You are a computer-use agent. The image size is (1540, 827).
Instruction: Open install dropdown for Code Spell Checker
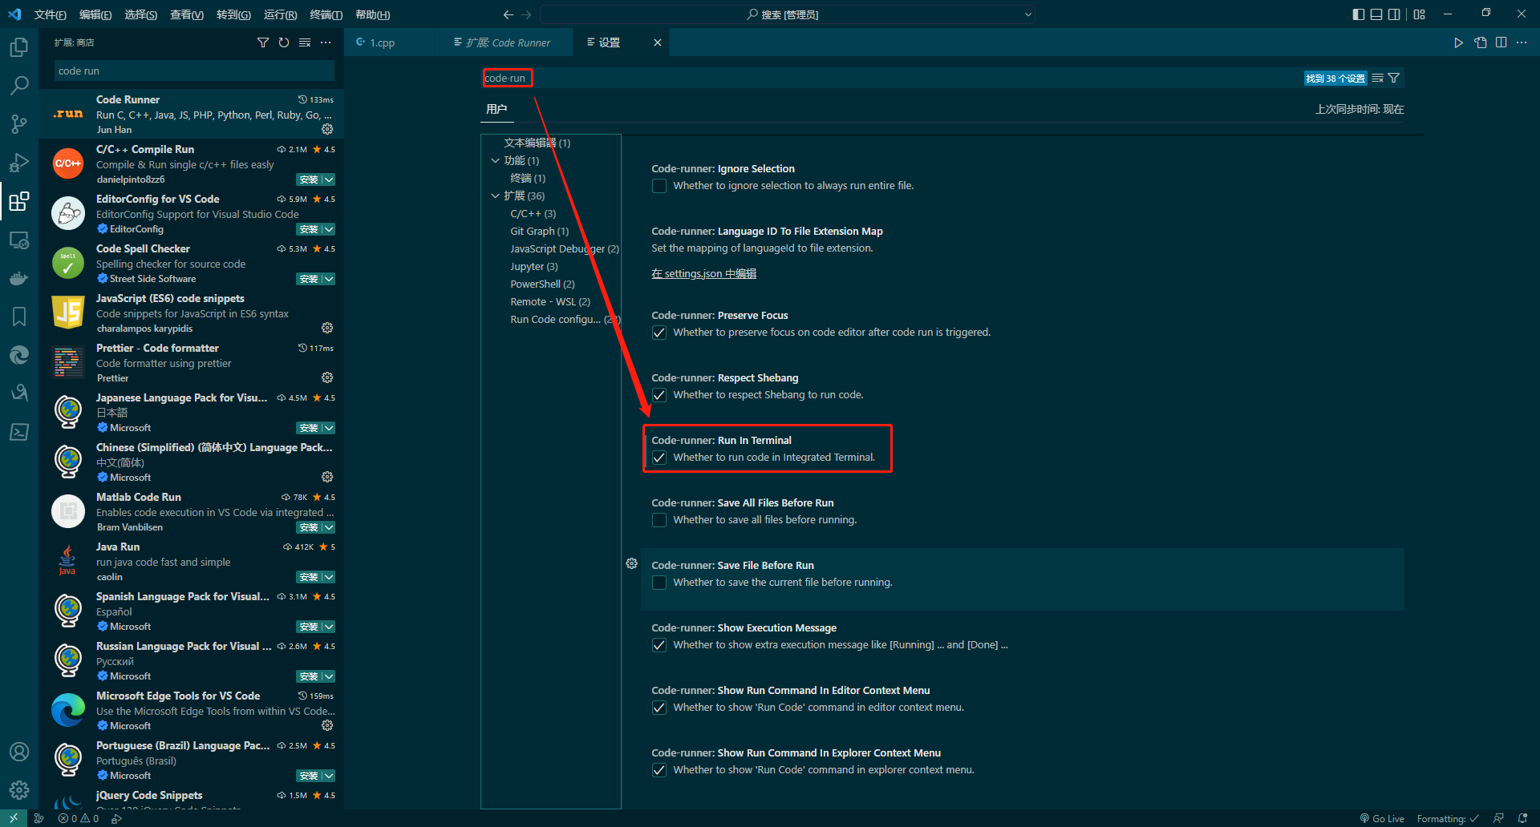point(329,279)
